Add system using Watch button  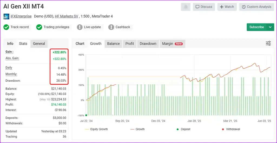point(227,7)
